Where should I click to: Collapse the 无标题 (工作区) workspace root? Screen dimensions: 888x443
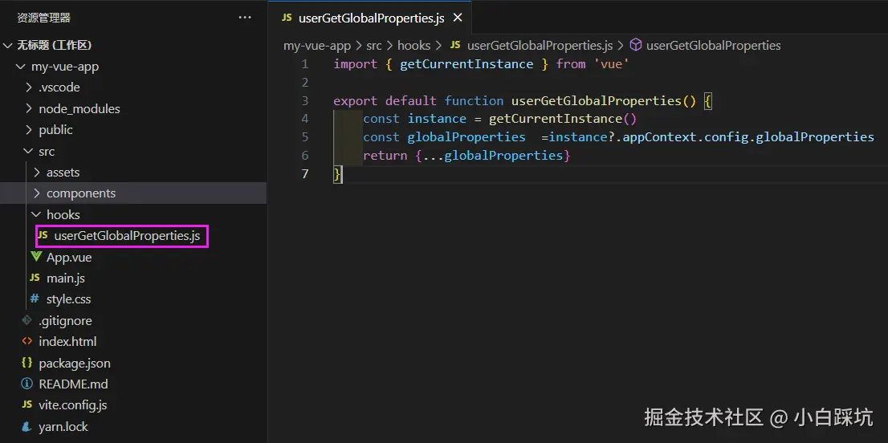8,45
